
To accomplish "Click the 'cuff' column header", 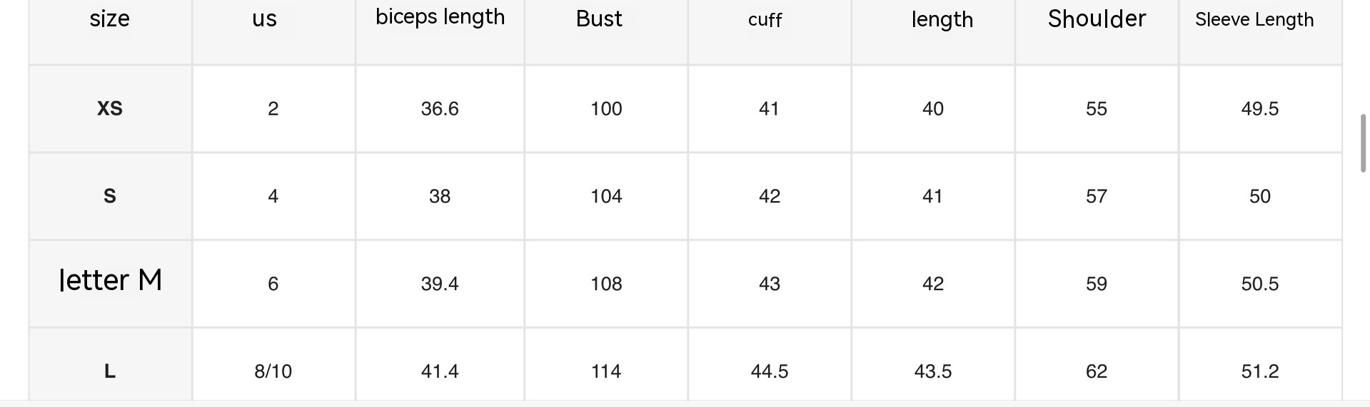I will click(x=765, y=20).
